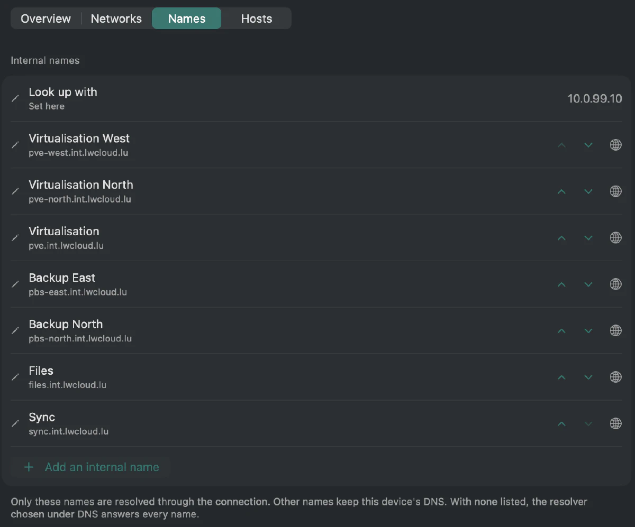
Task: Click pencil icon for Sync entry
Action: click(16, 424)
